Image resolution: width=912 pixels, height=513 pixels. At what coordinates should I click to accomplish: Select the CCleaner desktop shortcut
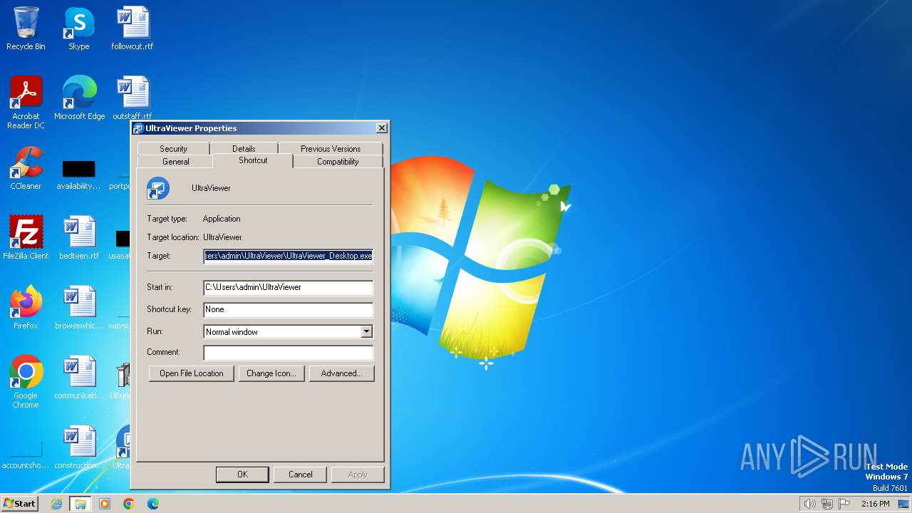(26, 168)
